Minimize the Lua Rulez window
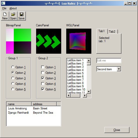The height and width of the screenshot is (138, 138). [126, 4]
